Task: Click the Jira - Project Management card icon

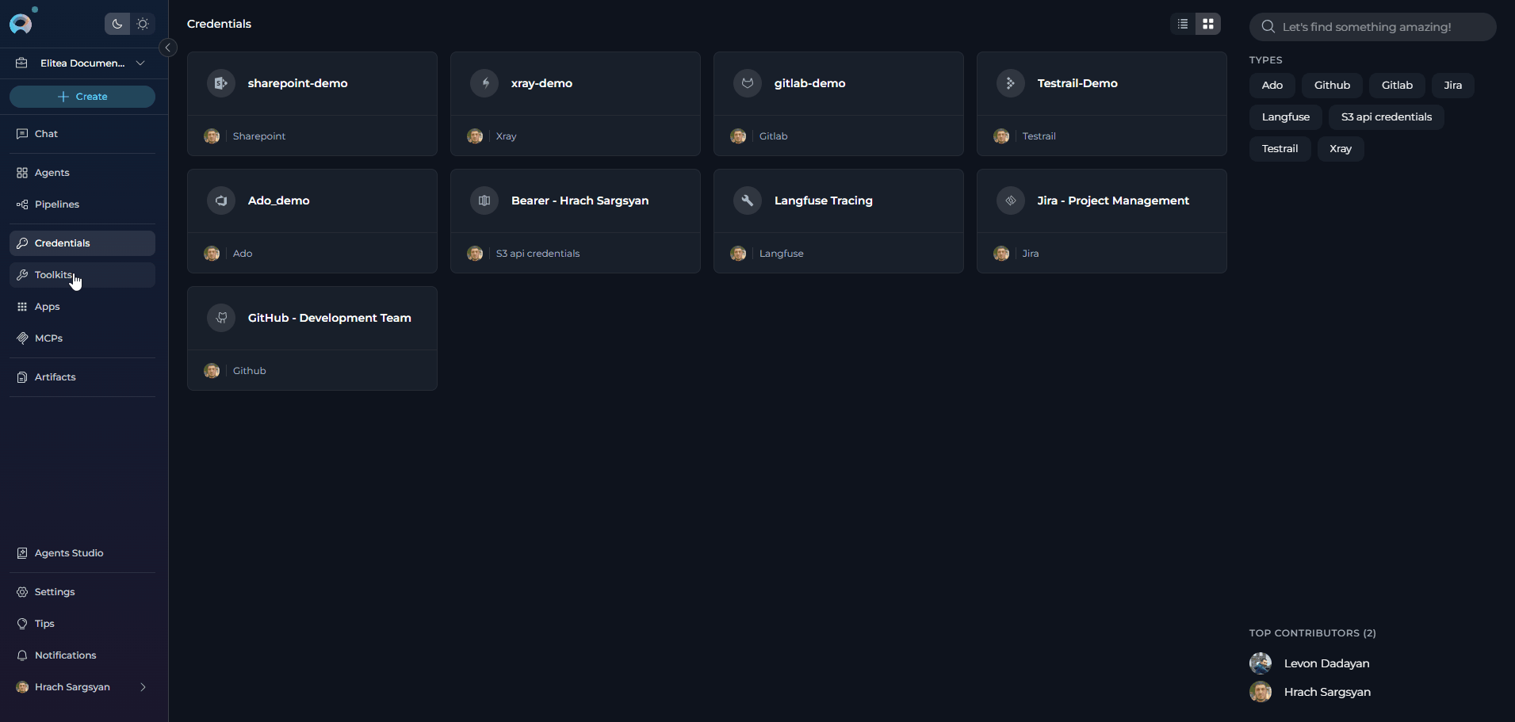Action: 1011,201
